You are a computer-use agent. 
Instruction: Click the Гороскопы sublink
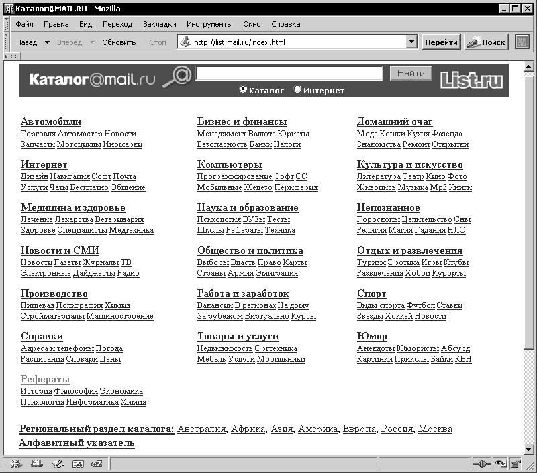coord(379,219)
